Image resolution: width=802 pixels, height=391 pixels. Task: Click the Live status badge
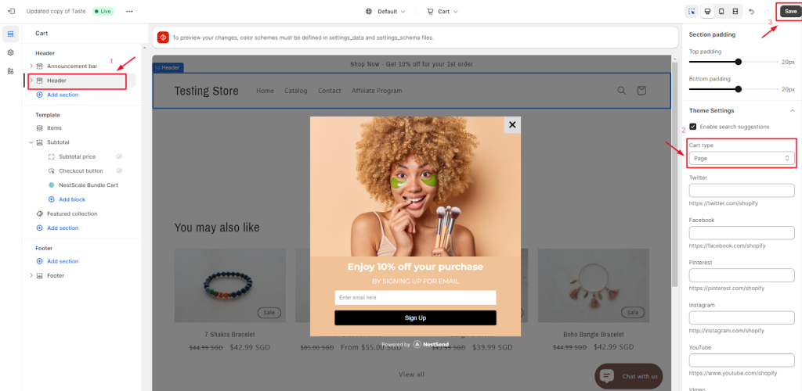[103, 11]
